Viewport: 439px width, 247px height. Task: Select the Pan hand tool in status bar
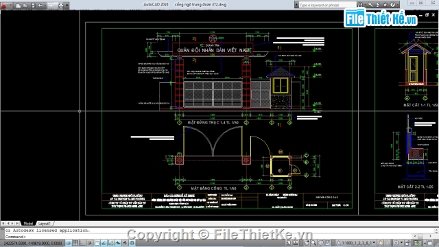[307, 243]
